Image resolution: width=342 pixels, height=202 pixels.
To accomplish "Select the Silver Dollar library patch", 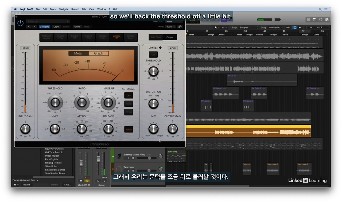I will pos(51,166).
